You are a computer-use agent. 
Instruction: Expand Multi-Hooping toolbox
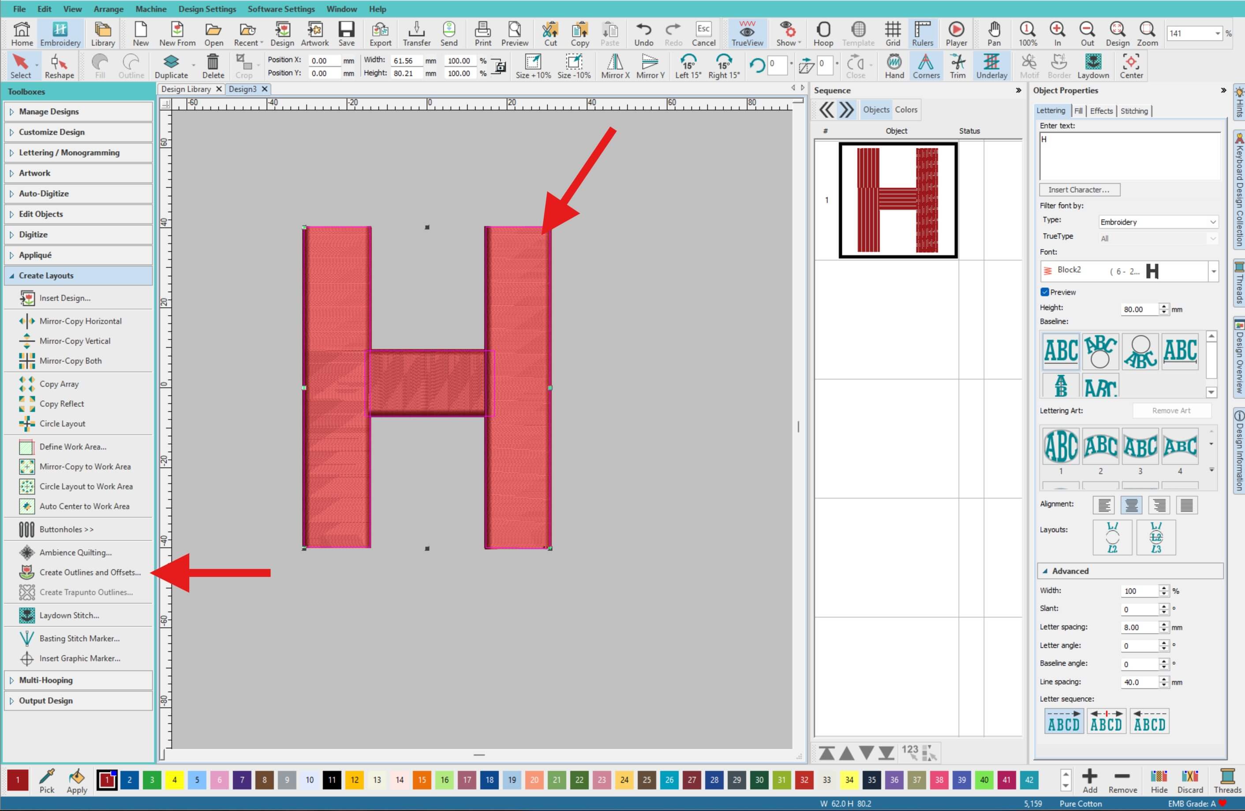point(78,680)
